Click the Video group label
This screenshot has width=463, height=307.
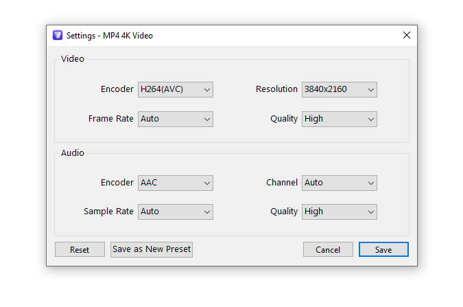[x=72, y=59]
